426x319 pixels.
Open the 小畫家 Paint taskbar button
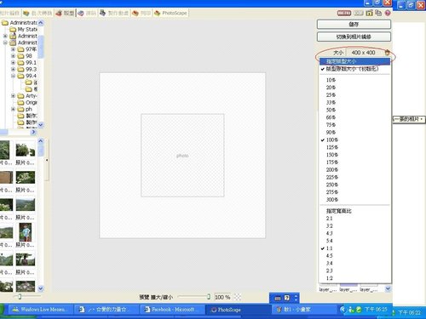[304, 310]
